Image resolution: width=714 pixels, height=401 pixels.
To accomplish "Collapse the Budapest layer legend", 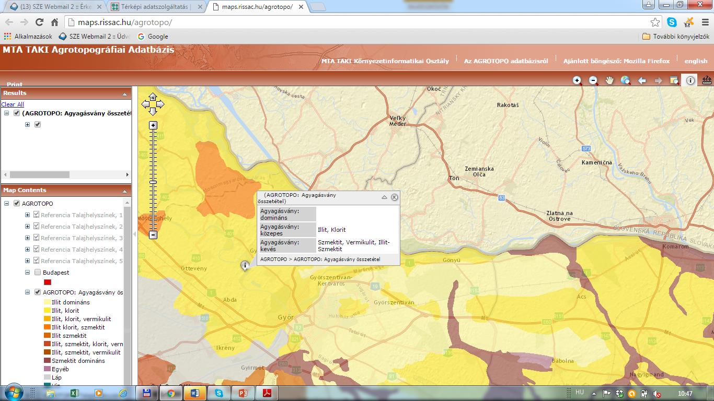I will (x=28, y=273).
